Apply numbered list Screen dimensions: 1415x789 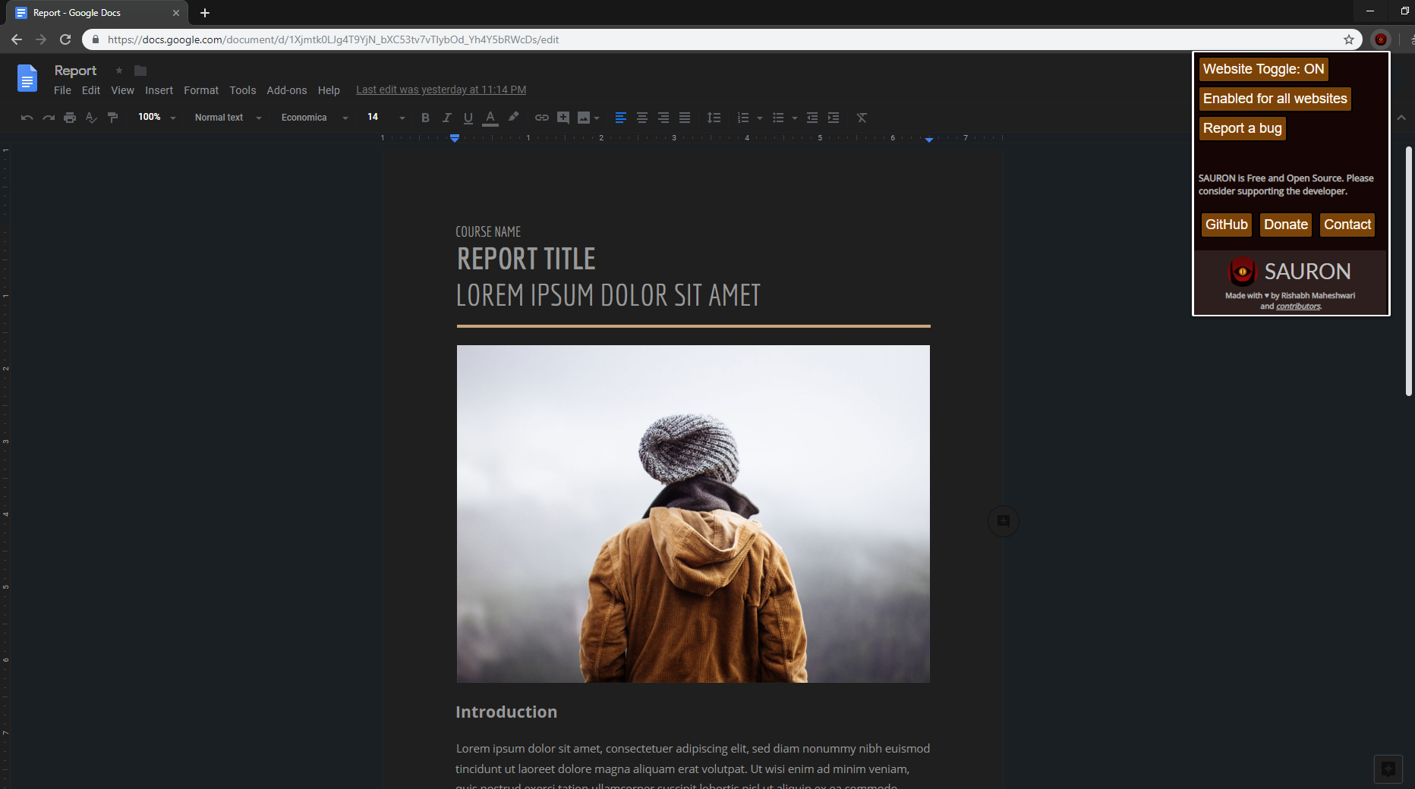[x=742, y=118]
